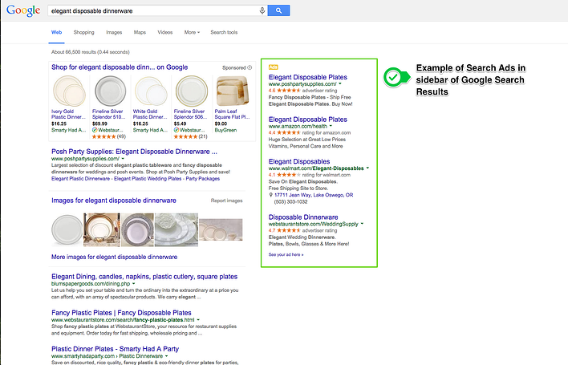Open amazon.com ad 'Elegant Disposable Plates'
This screenshot has width=568, height=365.
pyautogui.click(x=308, y=120)
